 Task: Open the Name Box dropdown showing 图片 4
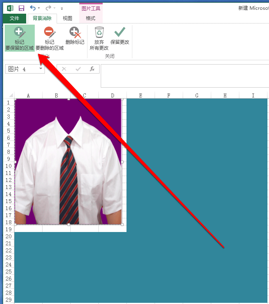click(41, 68)
